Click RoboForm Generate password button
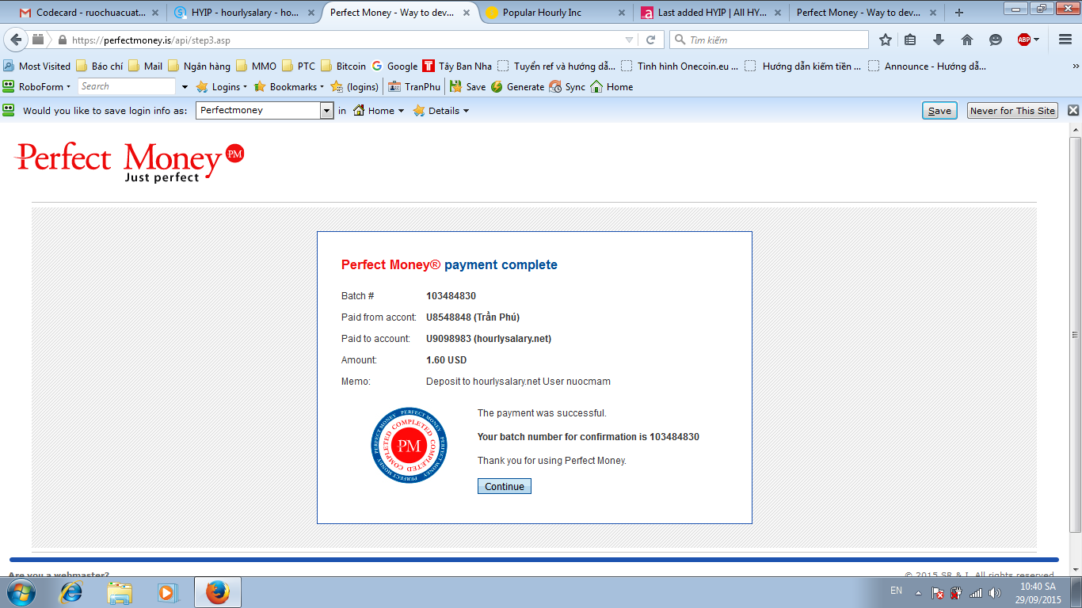This screenshot has height=608, width=1082. pos(517,87)
